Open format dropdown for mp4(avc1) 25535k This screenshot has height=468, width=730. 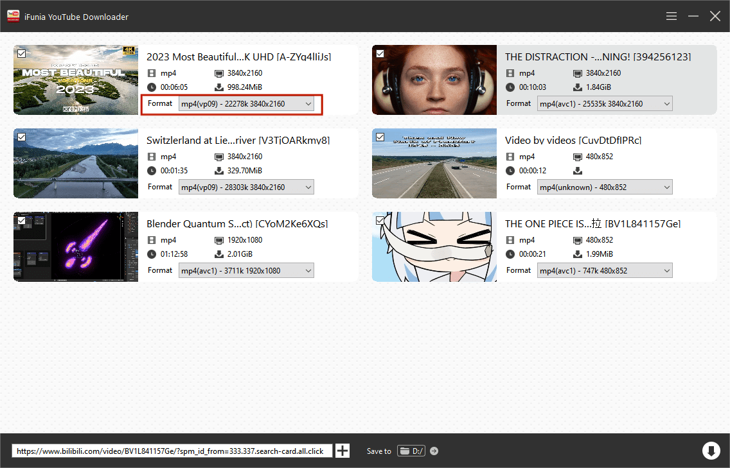coord(605,104)
